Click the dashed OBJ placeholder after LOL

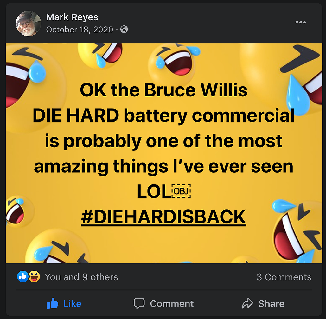click(181, 191)
